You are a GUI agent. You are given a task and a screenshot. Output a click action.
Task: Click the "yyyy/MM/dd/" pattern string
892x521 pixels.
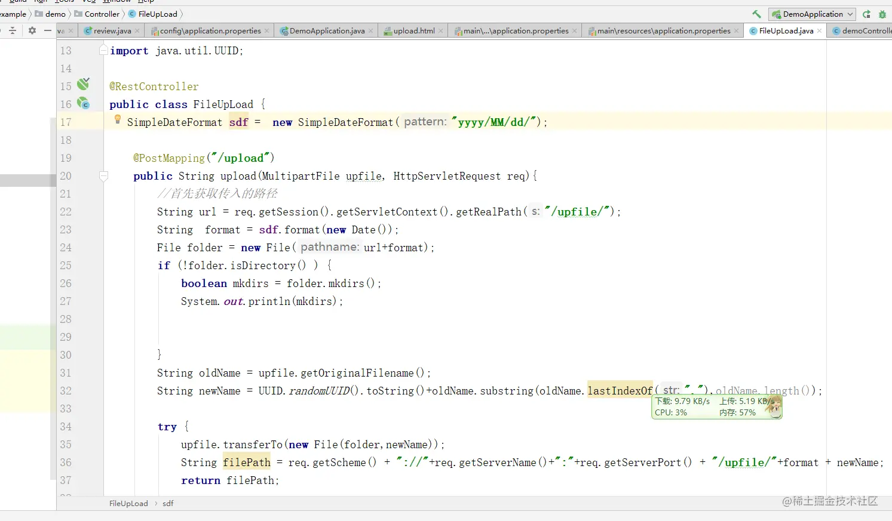pos(493,122)
